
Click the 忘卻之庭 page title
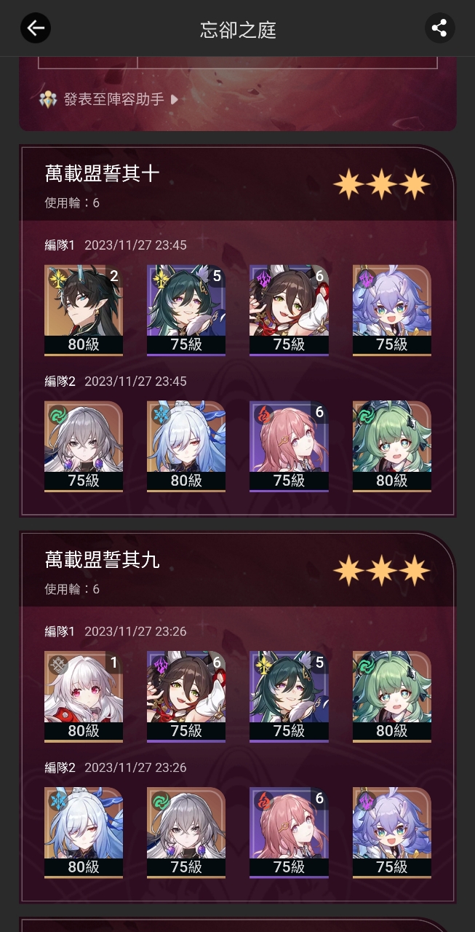238,30
